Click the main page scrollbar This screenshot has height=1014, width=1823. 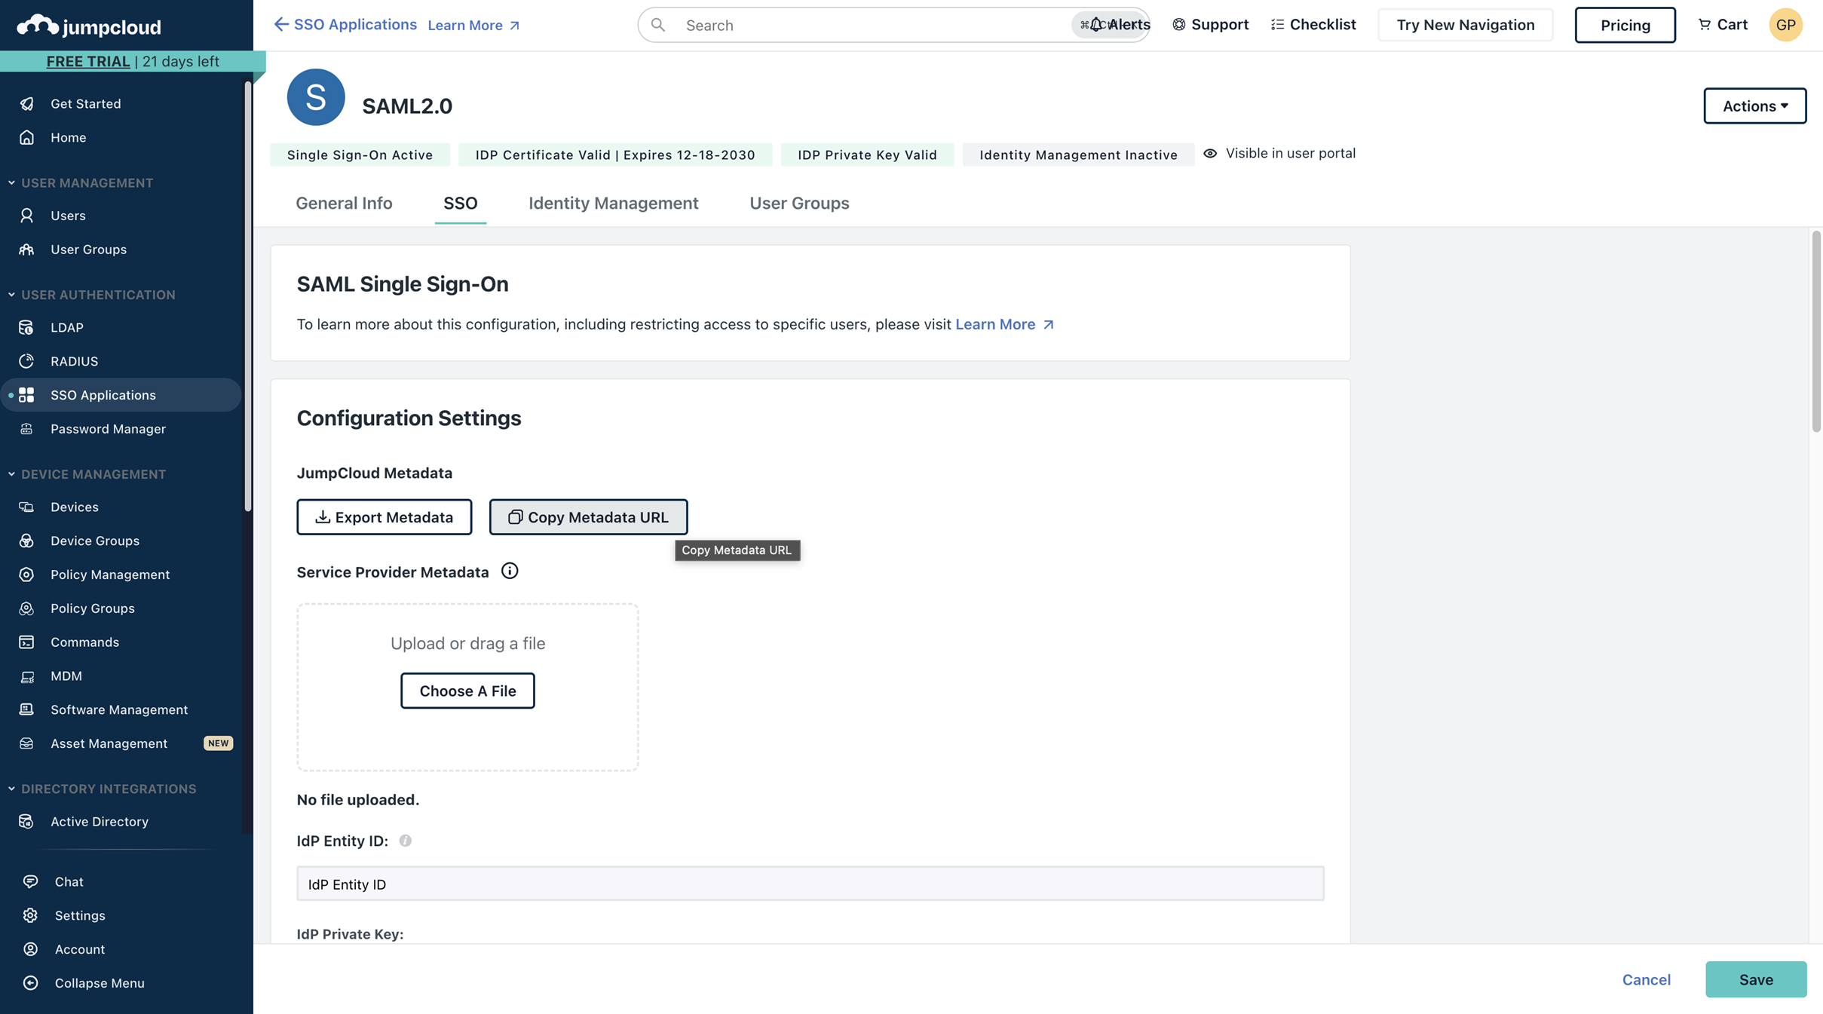1816,332
